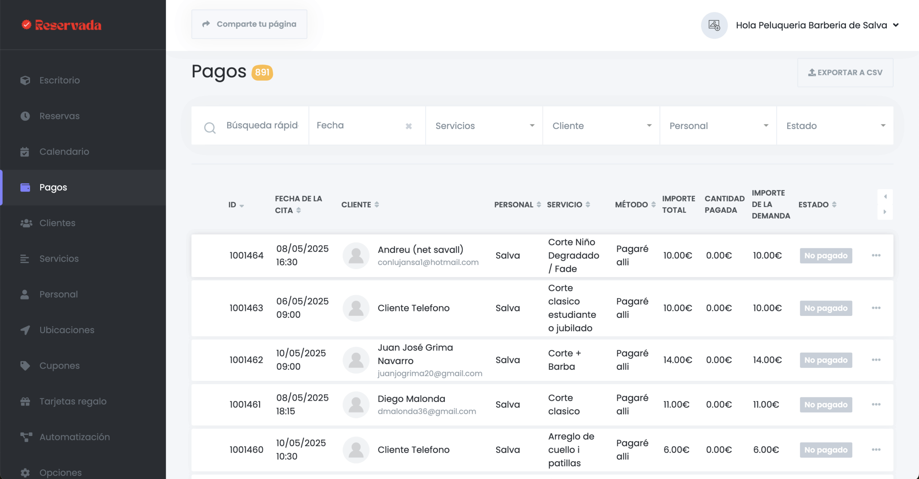Click the Cupones tag icon
This screenshot has width=919, height=479.
25,366
